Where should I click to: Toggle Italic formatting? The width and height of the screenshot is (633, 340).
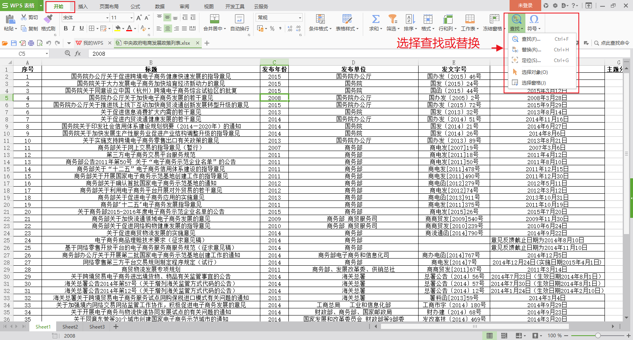74,28
